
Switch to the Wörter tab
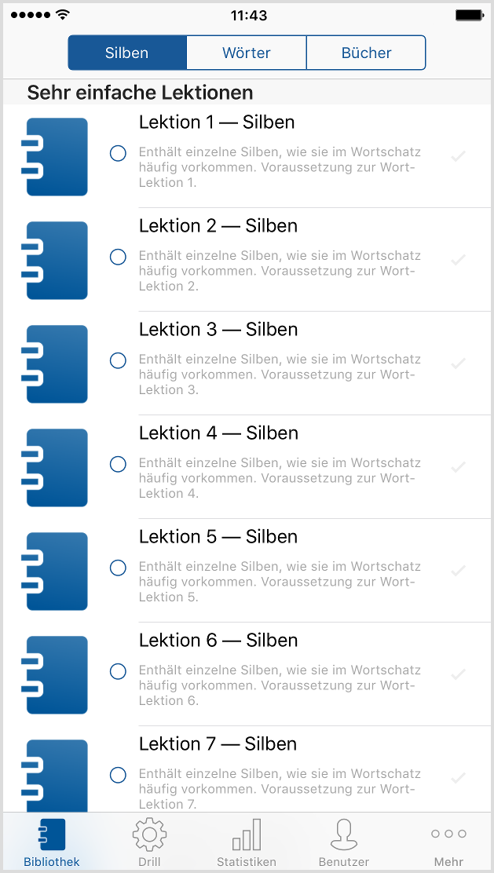point(247,53)
